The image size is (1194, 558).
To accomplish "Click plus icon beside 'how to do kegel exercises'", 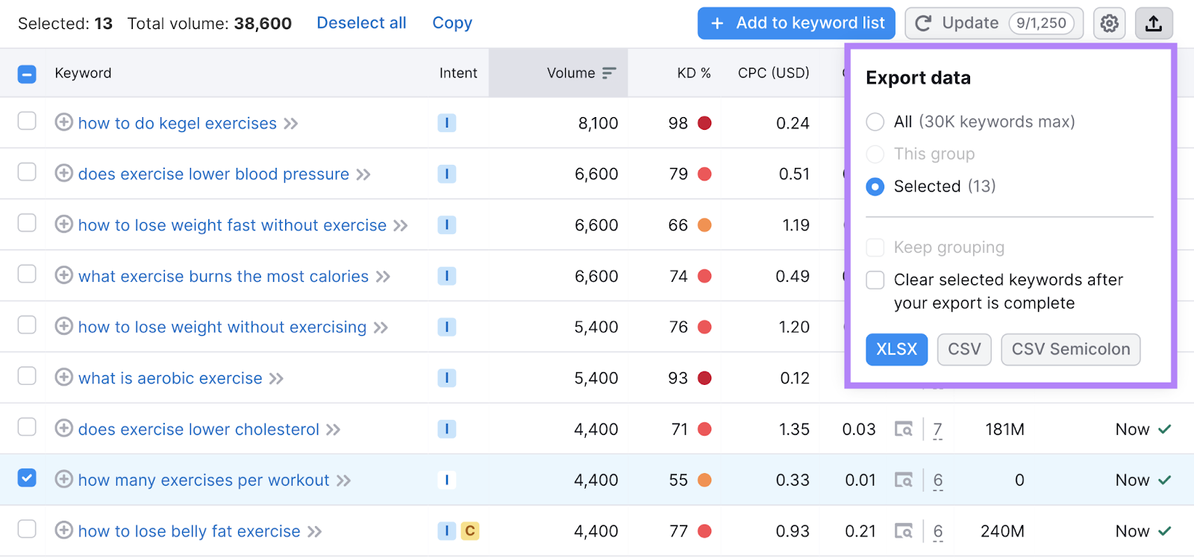I will click(64, 122).
